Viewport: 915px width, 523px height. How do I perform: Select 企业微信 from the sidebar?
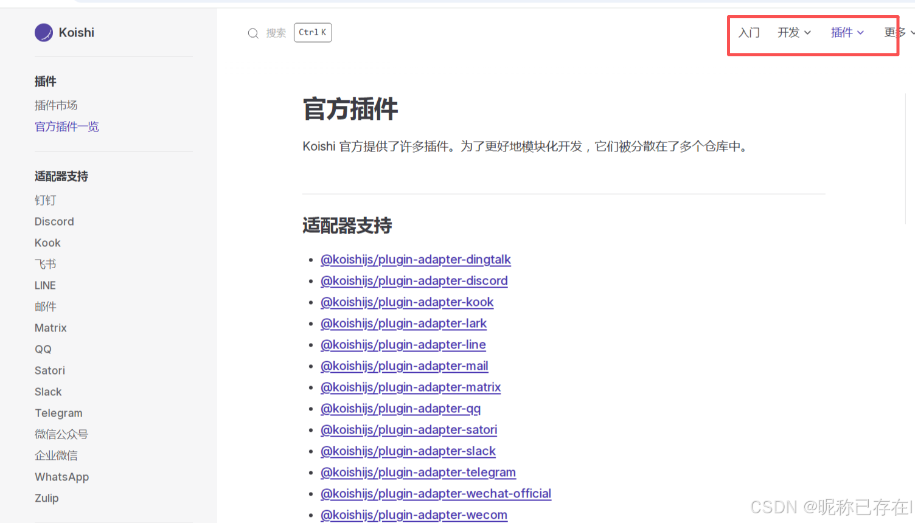[x=56, y=455]
